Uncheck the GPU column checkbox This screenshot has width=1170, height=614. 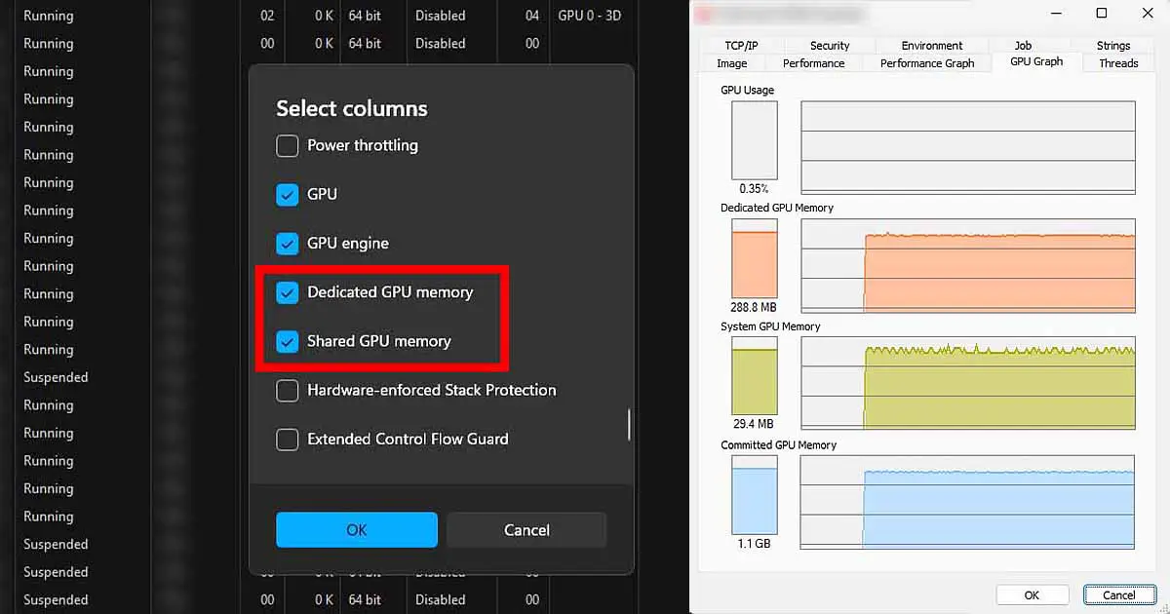[288, 194]
